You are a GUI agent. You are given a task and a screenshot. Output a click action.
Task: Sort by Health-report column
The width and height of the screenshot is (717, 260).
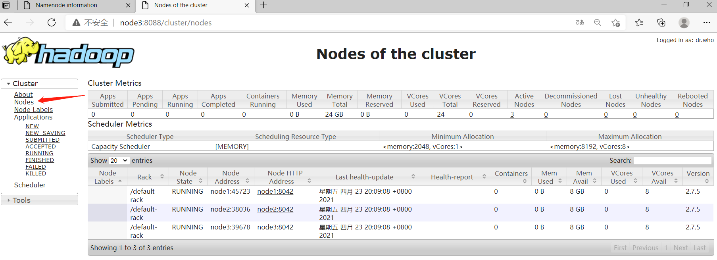[484, 177]
